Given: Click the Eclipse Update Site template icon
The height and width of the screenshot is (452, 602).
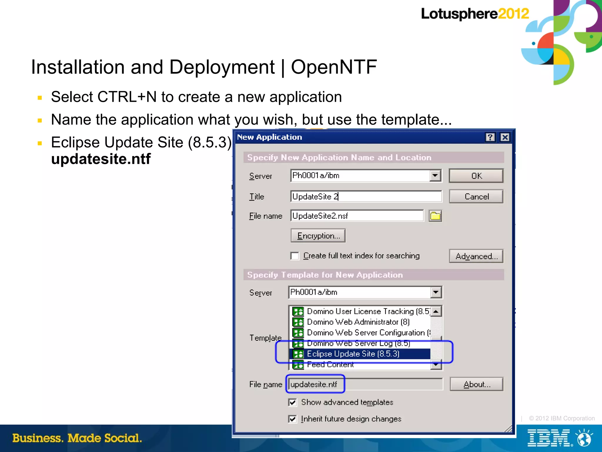Looking at the screenshot, I should [298, 354].
